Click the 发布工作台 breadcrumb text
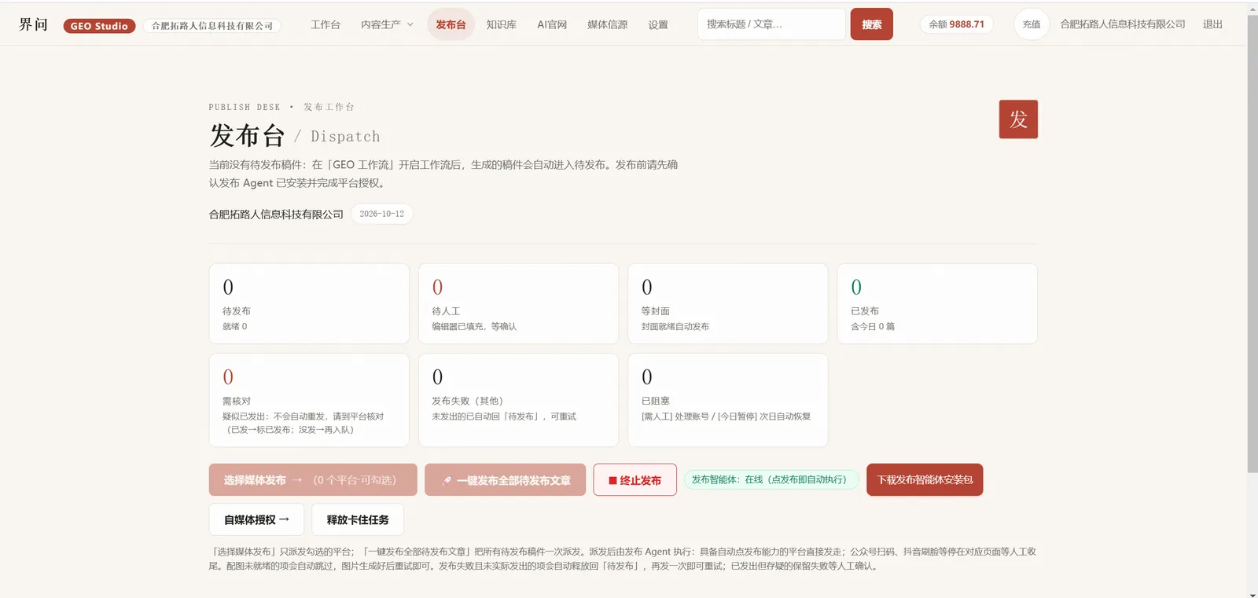Image resolution: width=1258 pixels, height=598 pixels. click(329, 107)
